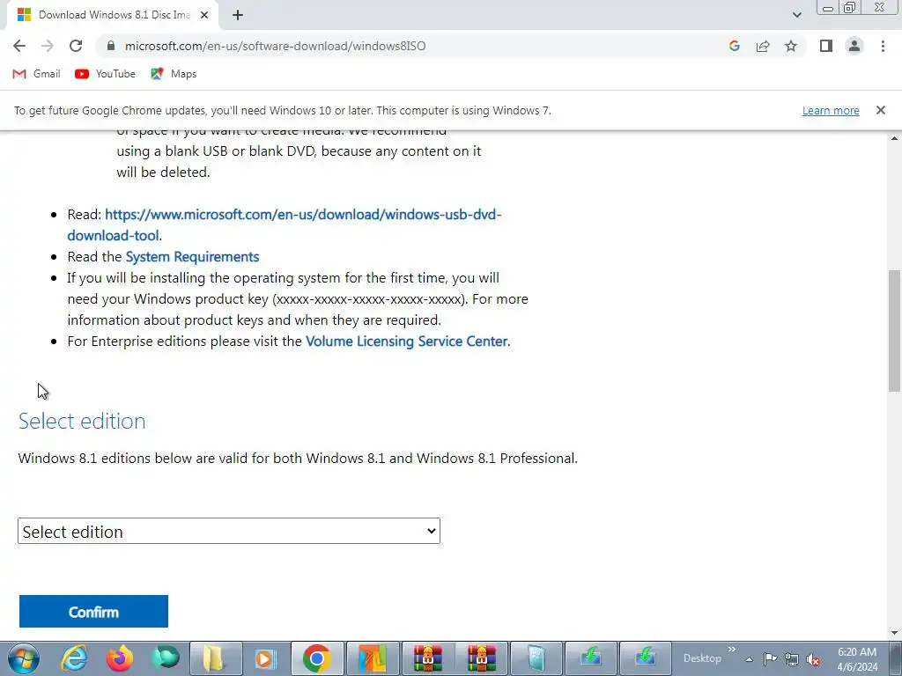Open Chrome side panel
This screenshot has height=676, width=902.
point(826,46)
